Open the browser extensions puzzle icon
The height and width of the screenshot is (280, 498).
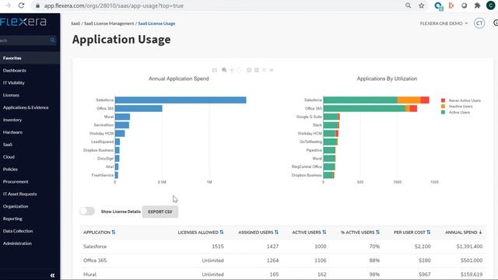(477, 5)
